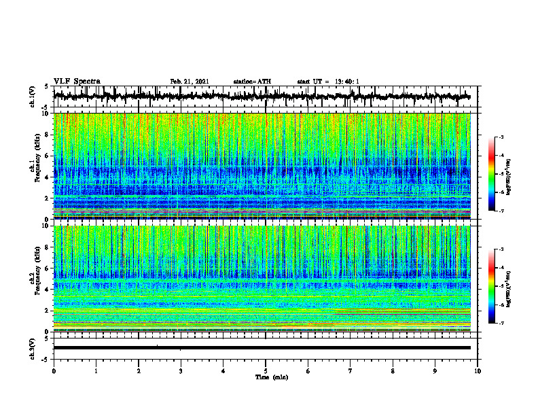Click the "station=ATH" header label
Screen dimensions: 538x416
(x=252, y=82)
